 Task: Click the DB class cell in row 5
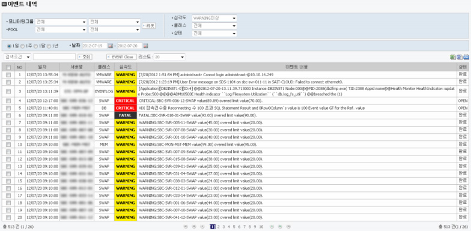pyautogui.click(x=104, y=108)
